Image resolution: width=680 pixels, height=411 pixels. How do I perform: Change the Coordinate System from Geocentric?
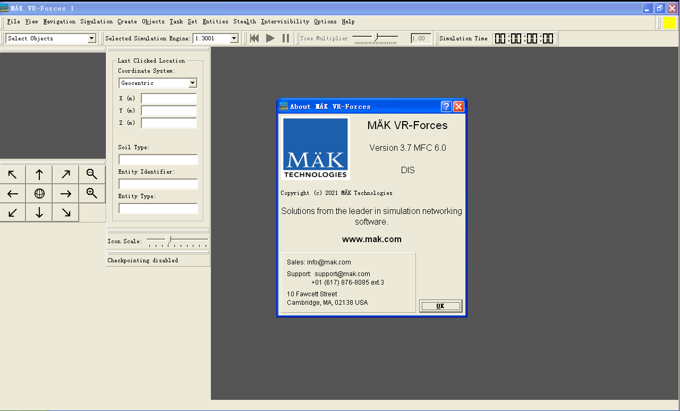click(192, 83)
